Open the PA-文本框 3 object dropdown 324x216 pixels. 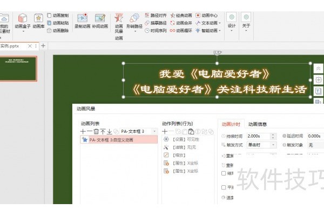[x=154, y=131]
